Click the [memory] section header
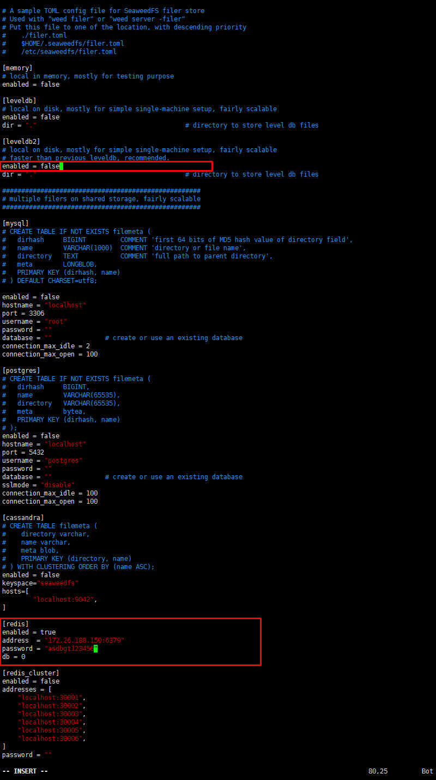 coord(17,68)
